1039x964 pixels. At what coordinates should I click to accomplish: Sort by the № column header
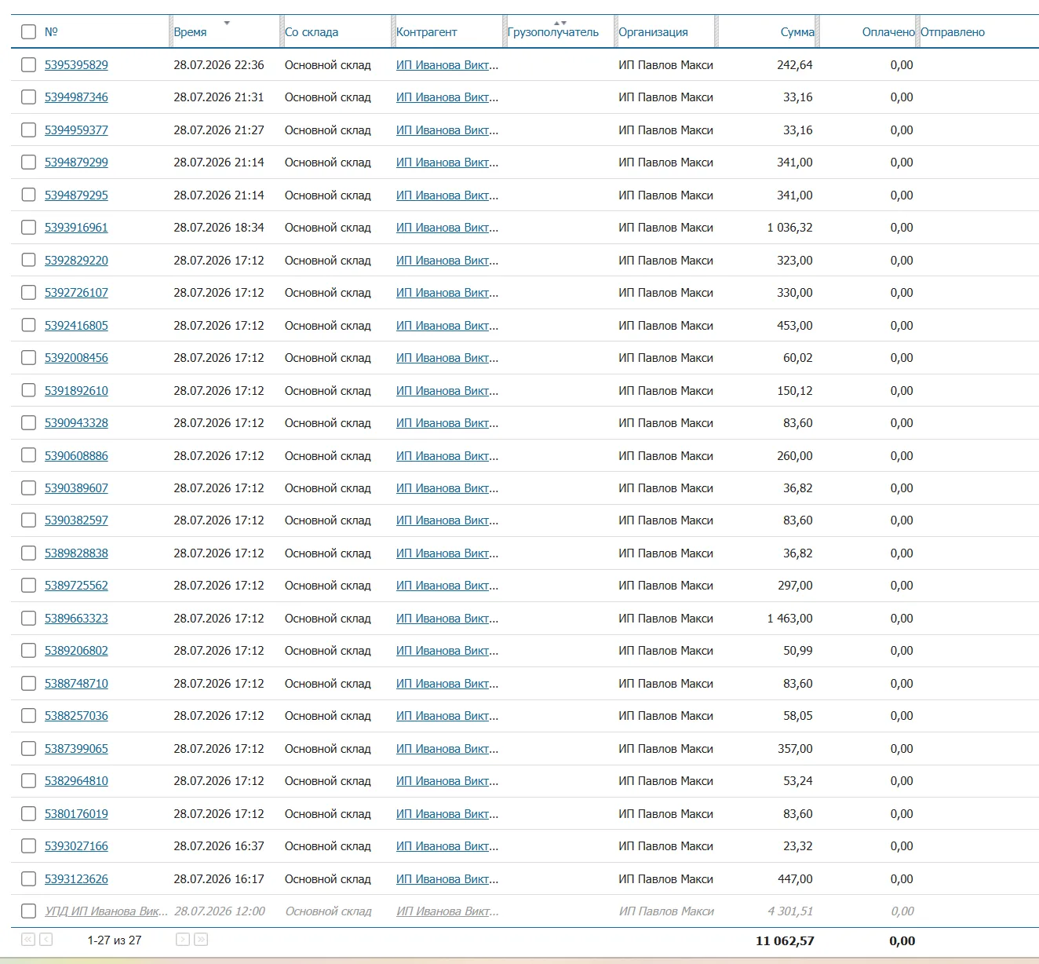click(x=51, y=32)
